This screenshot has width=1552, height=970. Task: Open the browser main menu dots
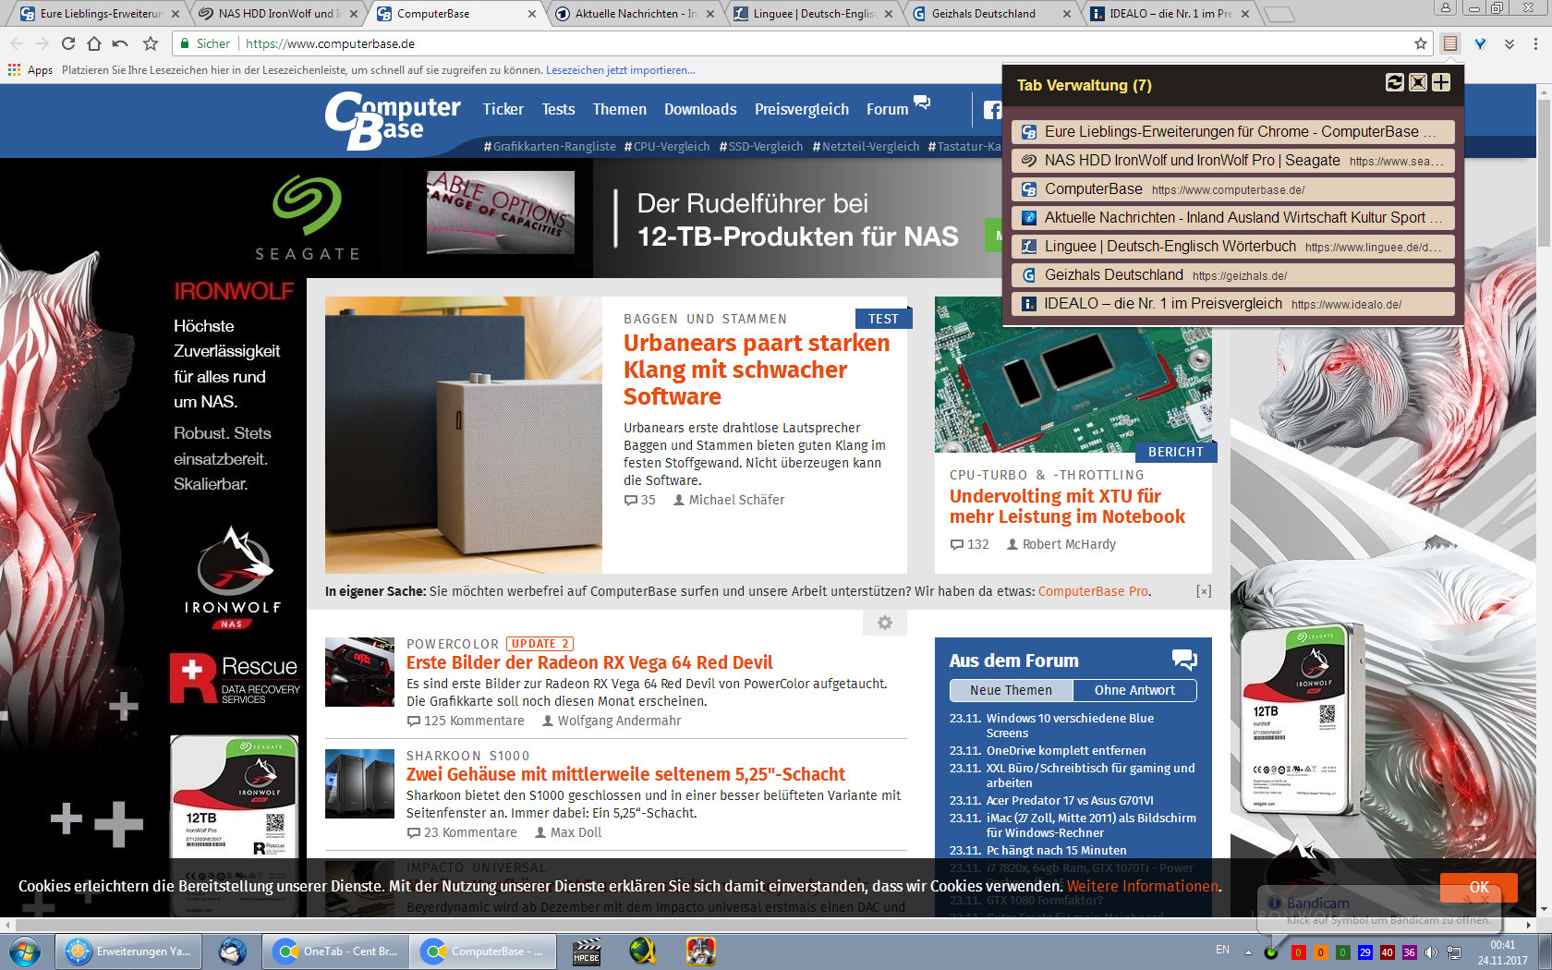(x=1535, y=43)
